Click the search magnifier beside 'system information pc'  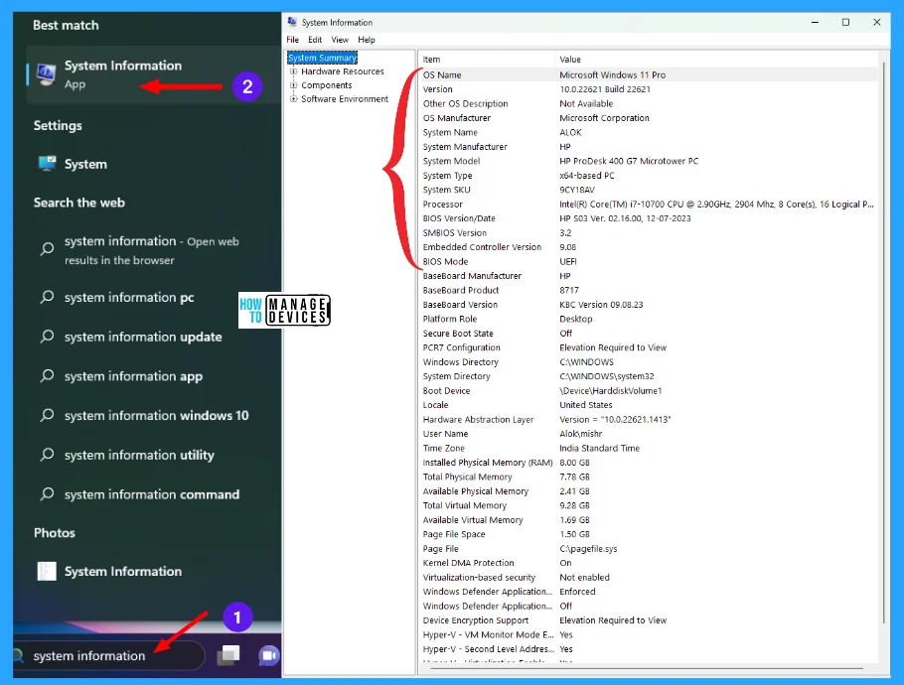coord(47,297)
